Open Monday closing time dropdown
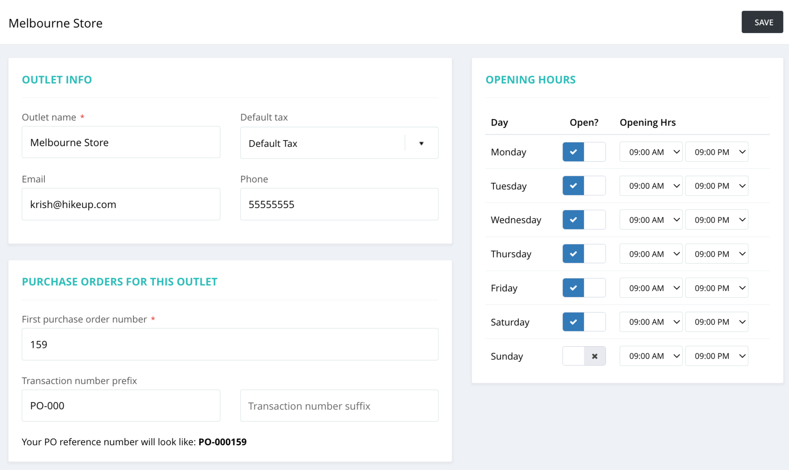The image size is (789, 470). (716, 152)
